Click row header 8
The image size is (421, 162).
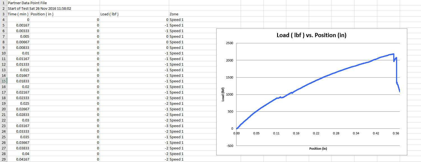pyautogui.click(x=3, y=42)
